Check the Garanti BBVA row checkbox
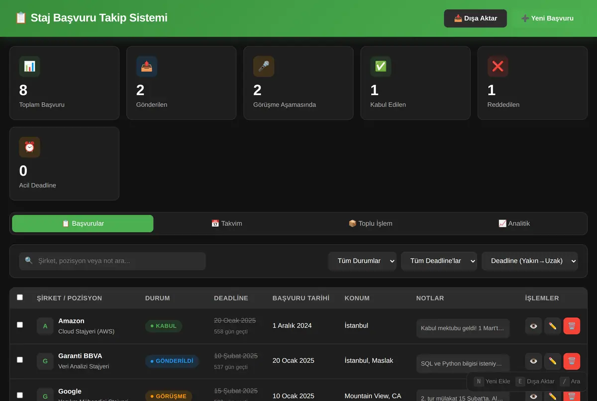The image size is (597, 401). click(20, 360)
